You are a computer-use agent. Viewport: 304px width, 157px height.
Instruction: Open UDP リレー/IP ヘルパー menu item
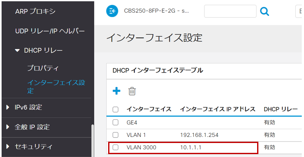pos(50,31)
